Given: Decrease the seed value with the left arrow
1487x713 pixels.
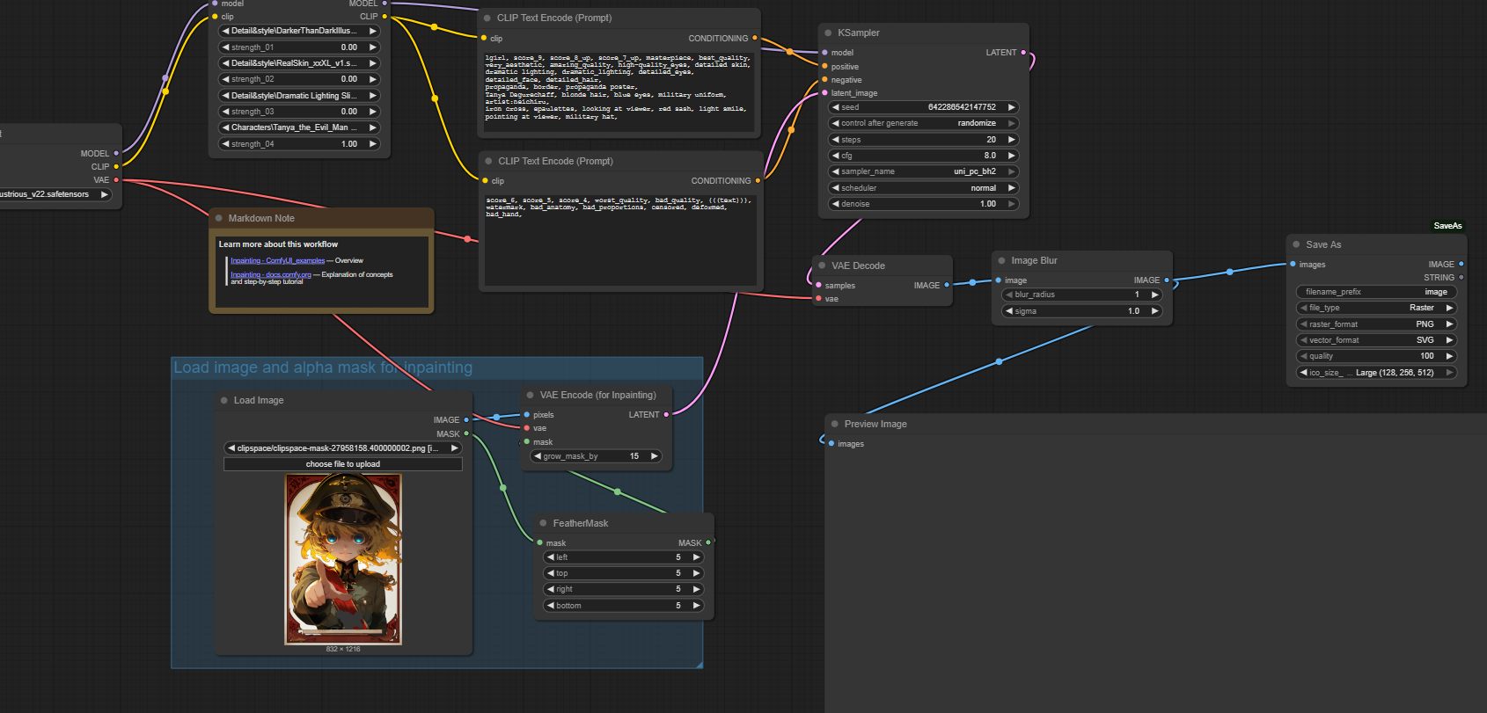Looking at the screenshot, I should coord(835,107).
